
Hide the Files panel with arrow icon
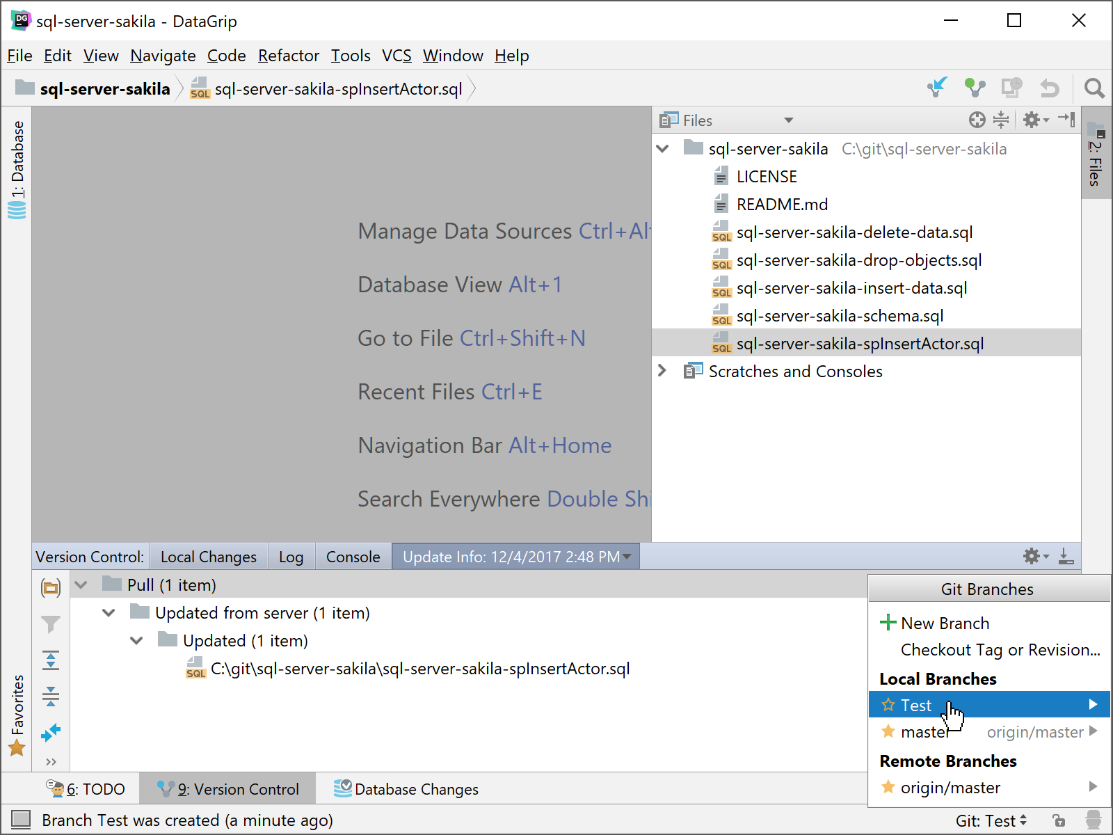(x=1066, y=119)
